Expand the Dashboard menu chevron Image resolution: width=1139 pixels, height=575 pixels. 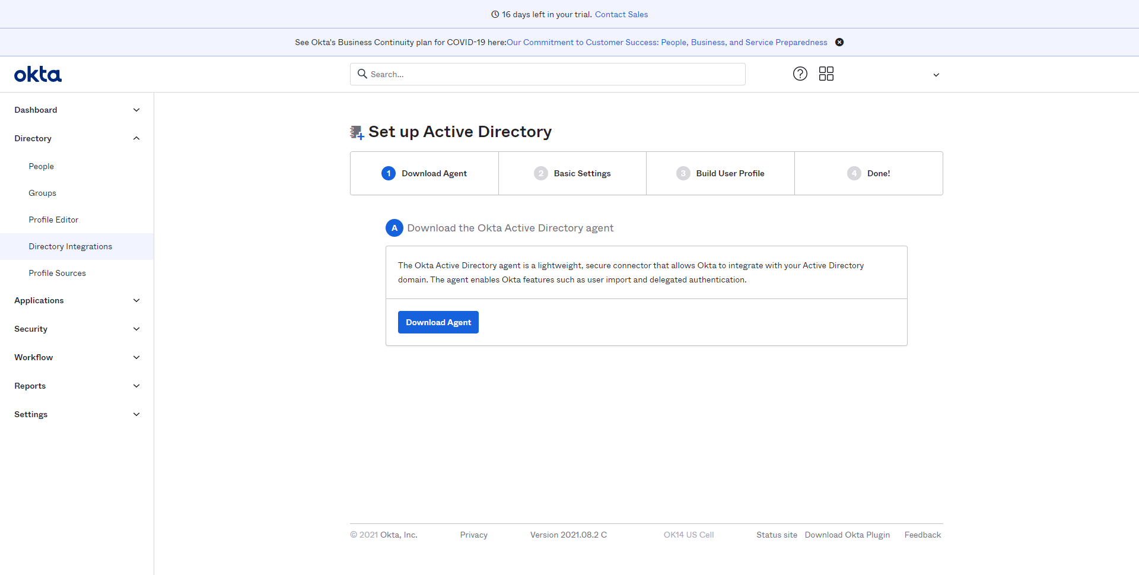[136, 110]
